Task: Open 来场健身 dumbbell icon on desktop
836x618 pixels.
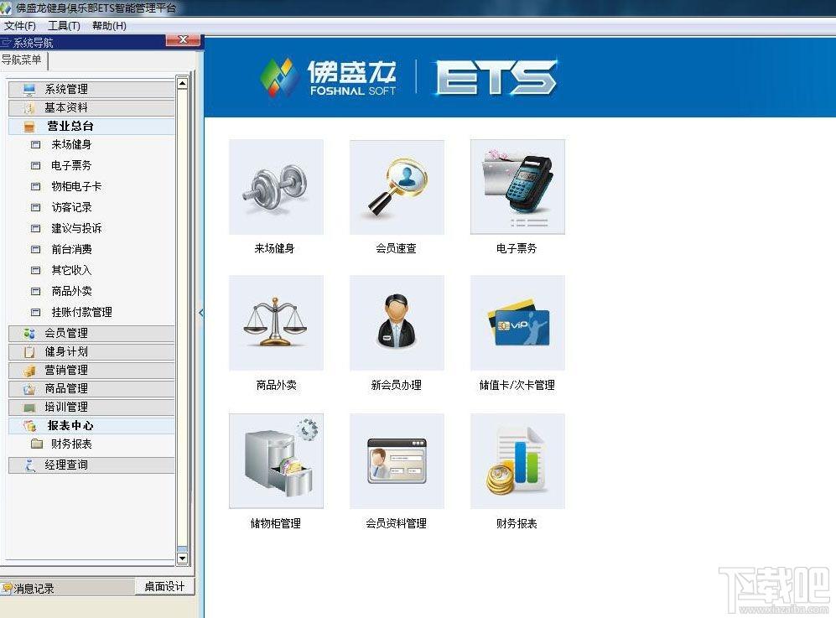Action: click(276, 187)
